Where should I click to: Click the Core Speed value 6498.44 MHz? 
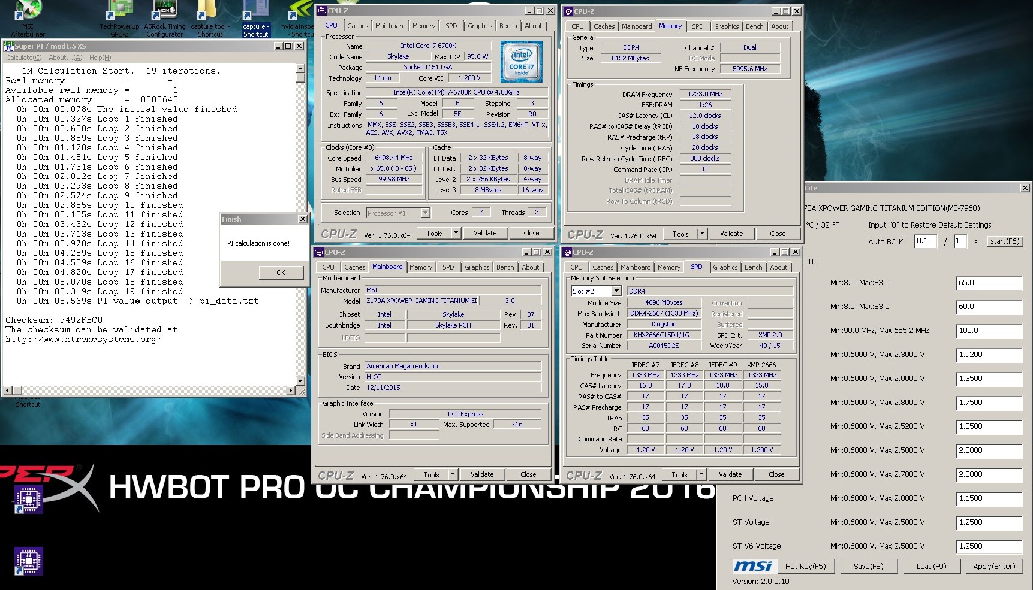pos(394,158)
